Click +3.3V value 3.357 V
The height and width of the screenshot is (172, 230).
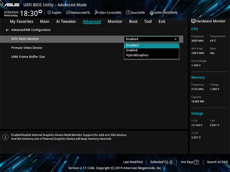click(x=196, y=138)
